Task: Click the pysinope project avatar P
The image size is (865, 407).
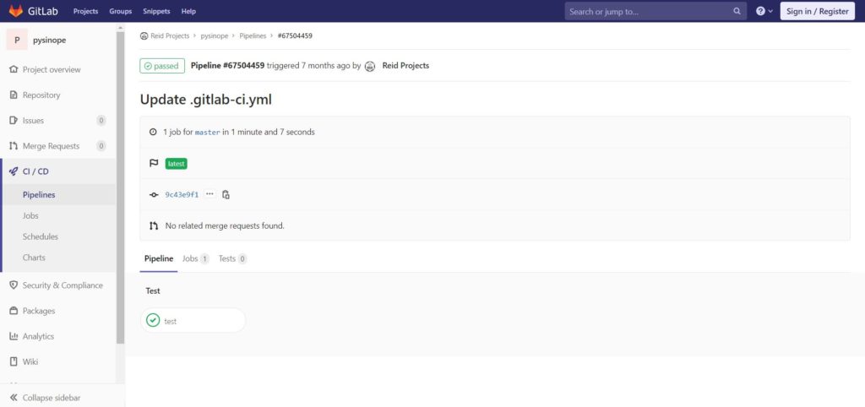Action: click(17, 40)
